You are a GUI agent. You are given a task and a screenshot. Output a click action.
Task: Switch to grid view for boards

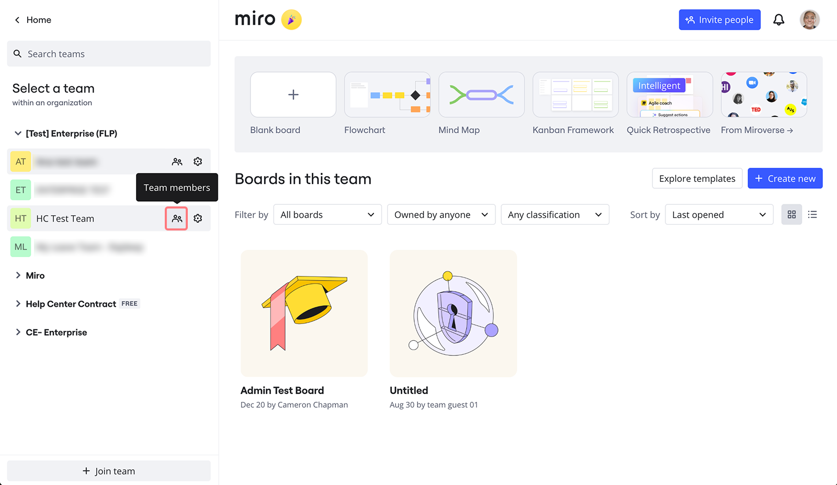pyautogui.click(x=791, y=214)
